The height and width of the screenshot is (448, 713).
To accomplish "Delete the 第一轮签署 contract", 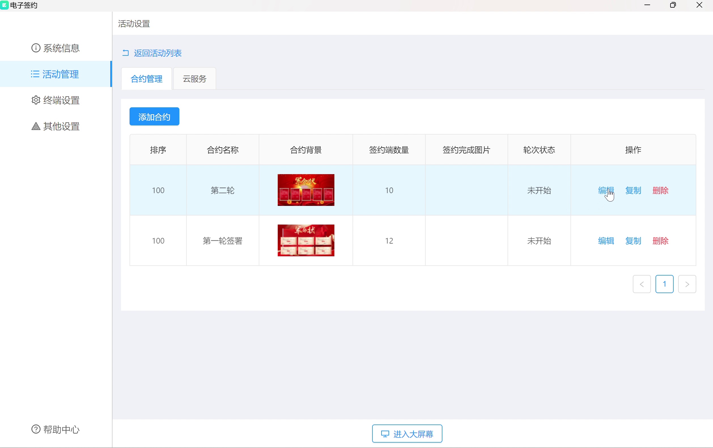I will (x=661, y=241).
